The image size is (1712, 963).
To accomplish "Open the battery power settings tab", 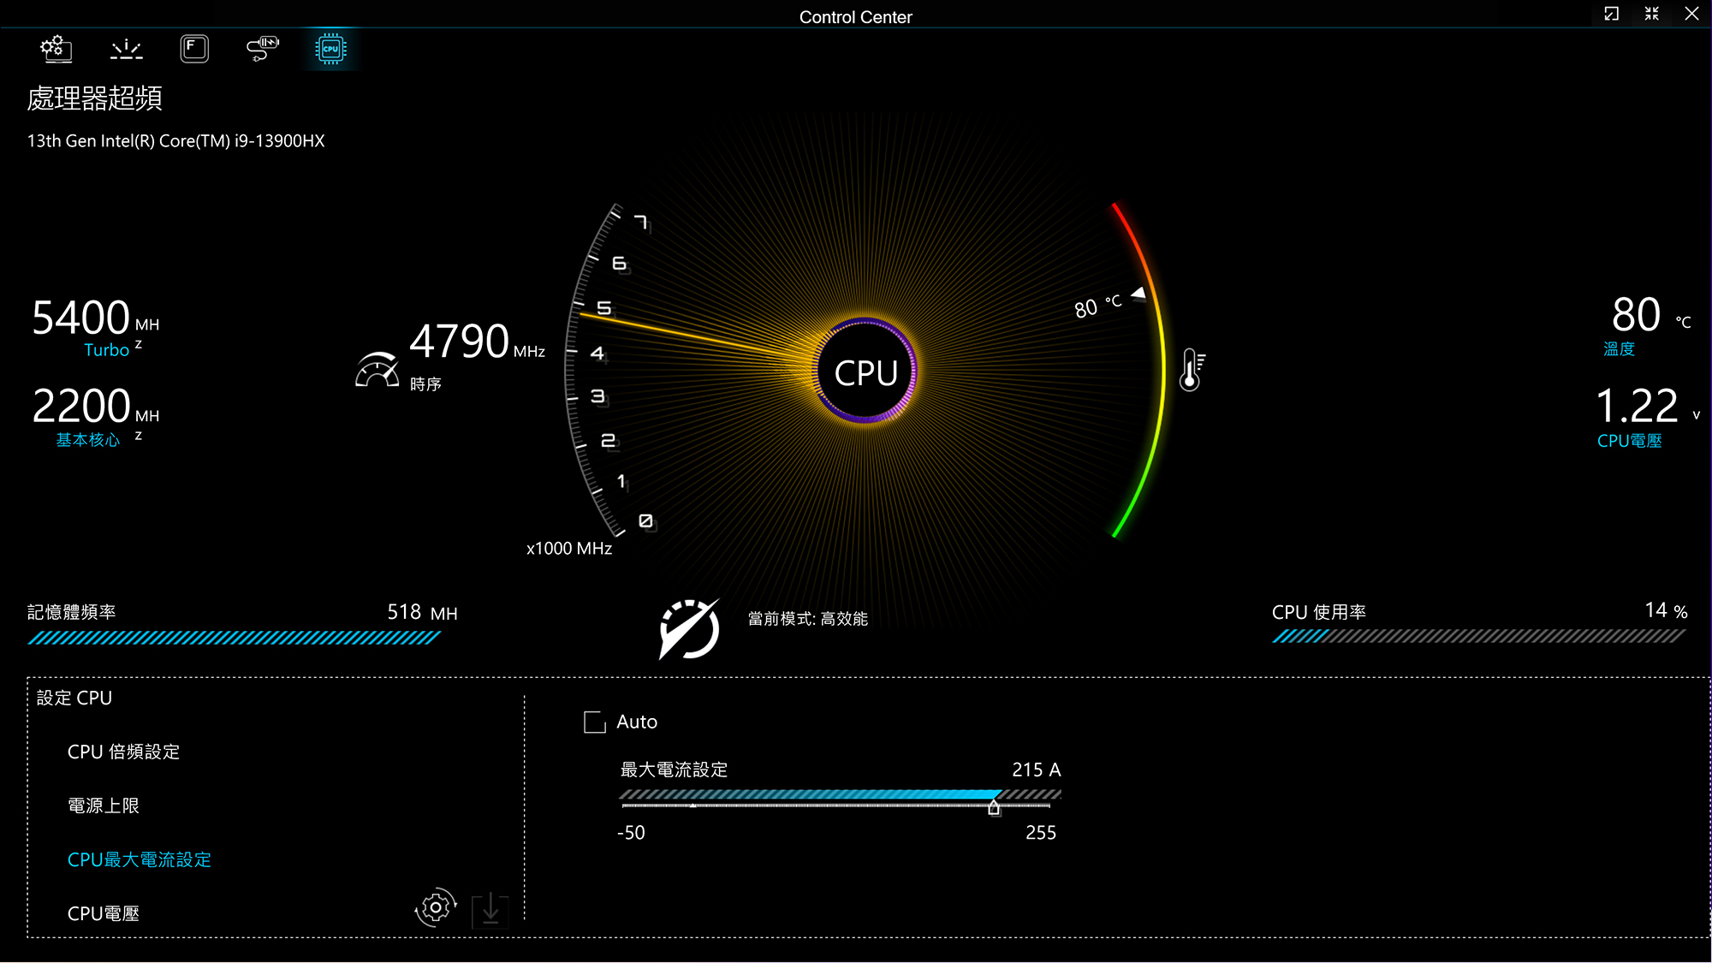I will [262, 49].
